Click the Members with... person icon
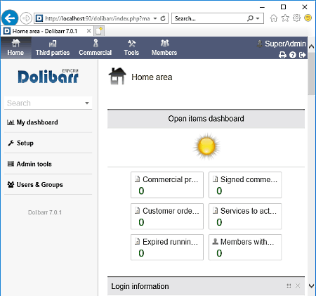The height and width of the screenshot is (296, 316). tap(216, 241)
